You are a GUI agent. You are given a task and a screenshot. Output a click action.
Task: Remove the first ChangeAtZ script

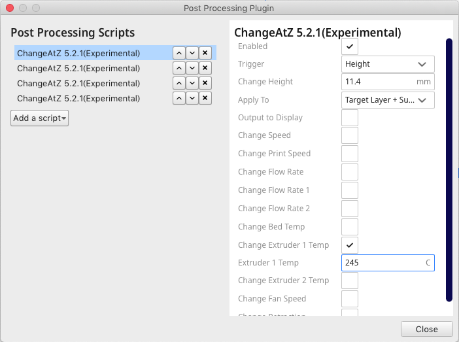click(x=205, y=53)
